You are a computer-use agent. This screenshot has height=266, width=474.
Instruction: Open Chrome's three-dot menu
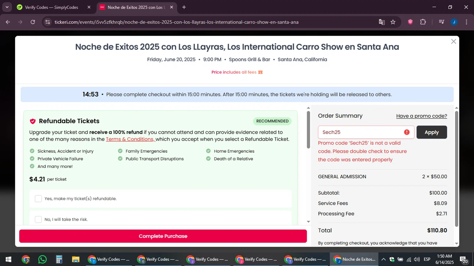466,22
